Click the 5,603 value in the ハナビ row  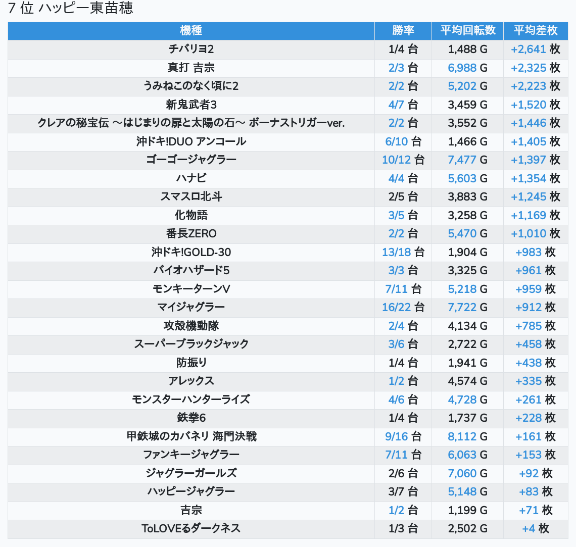[x=462, y=178]
